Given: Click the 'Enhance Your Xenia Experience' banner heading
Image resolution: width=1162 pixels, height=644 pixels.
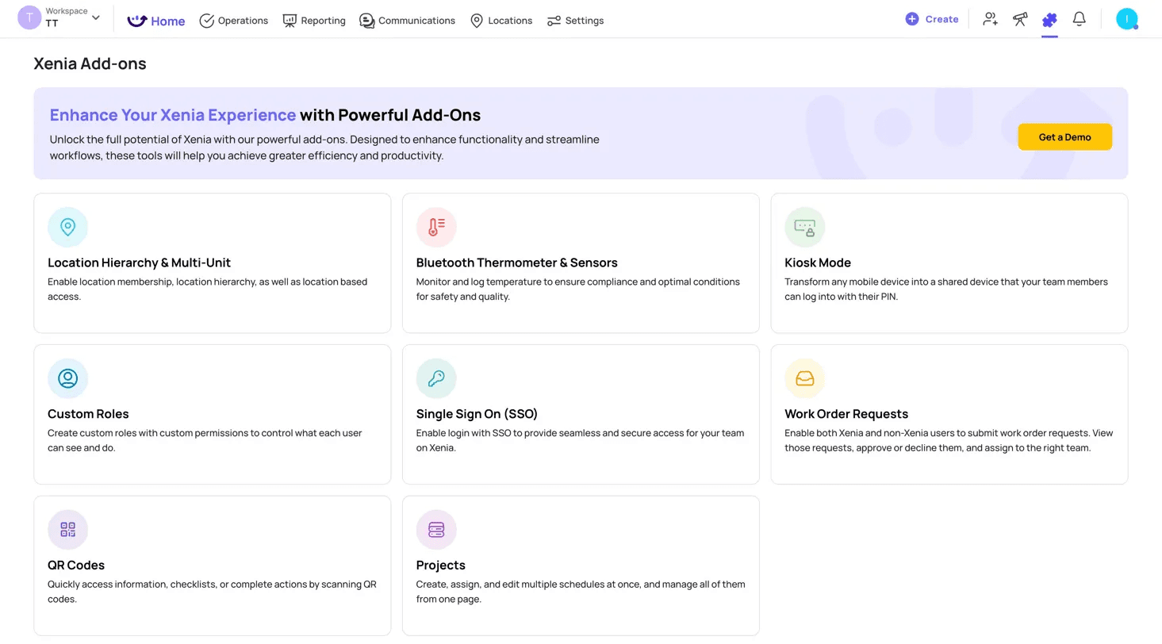Looking at the screenshot, I should coord(266,115).
